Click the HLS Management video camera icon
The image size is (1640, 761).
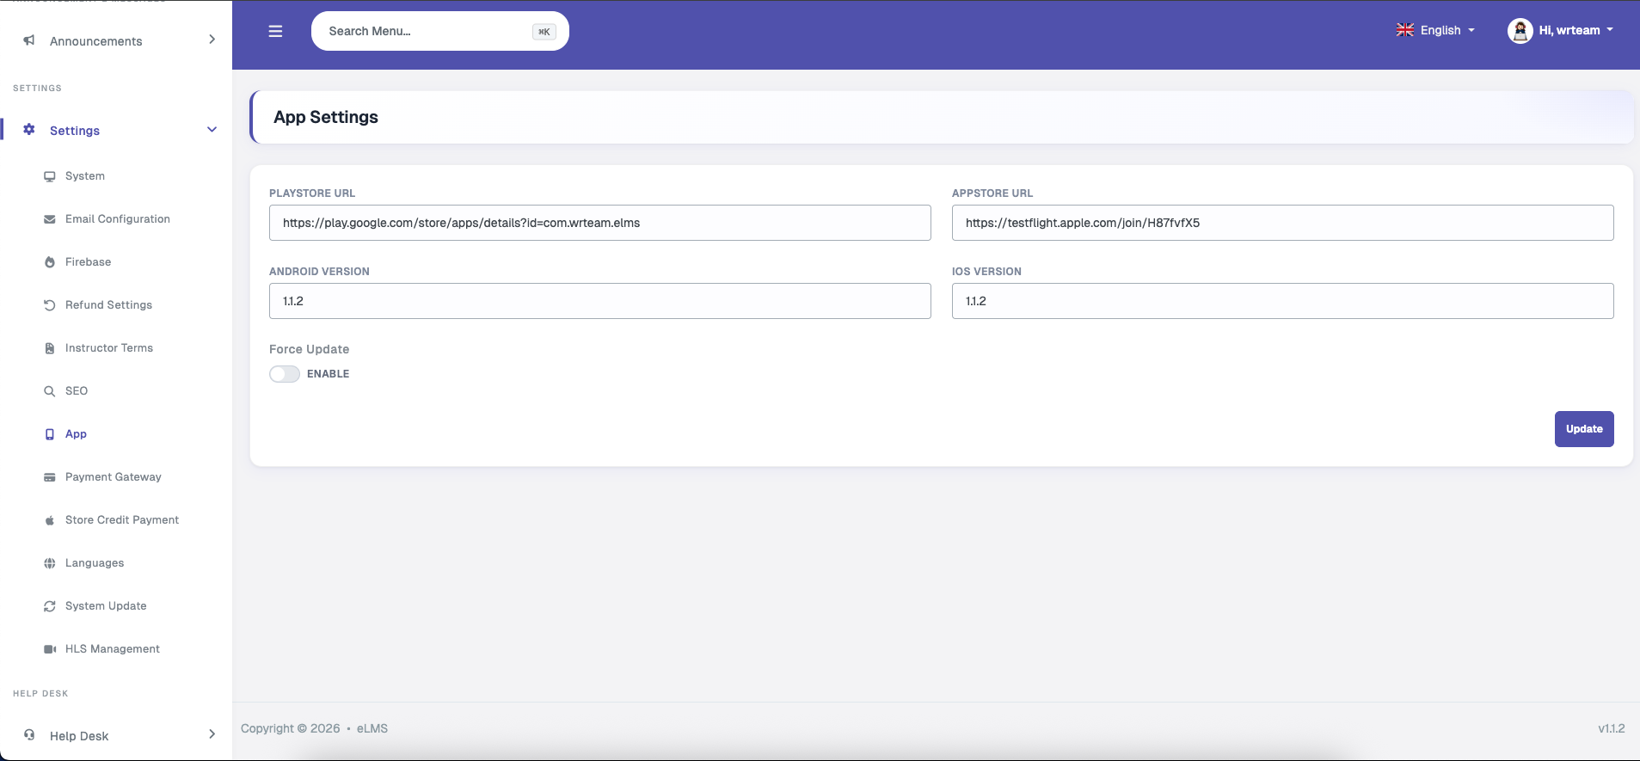pos(50,649)
